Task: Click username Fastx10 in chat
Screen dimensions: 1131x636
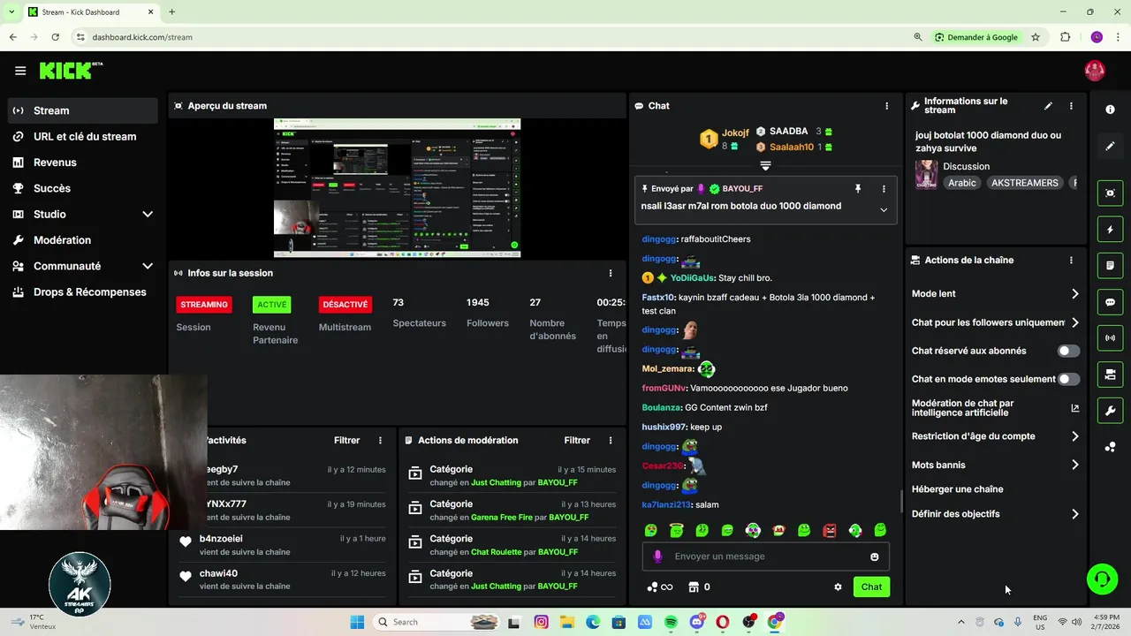Action: click(x=658, y=298)
